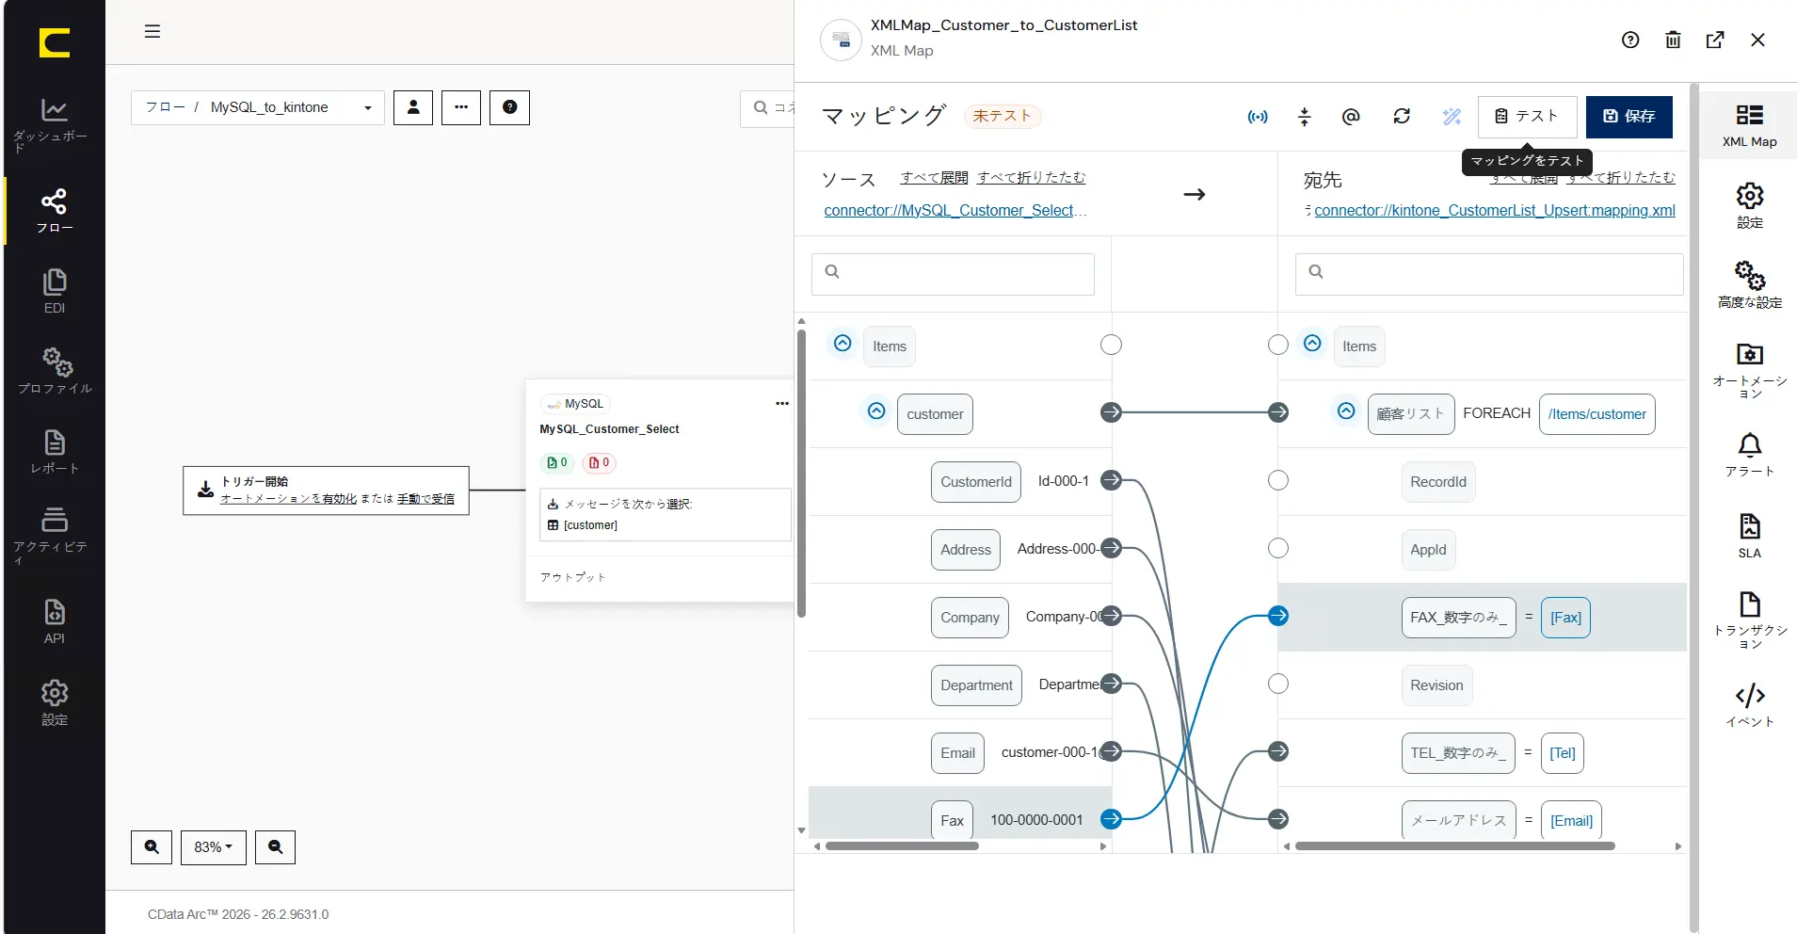1797x934 pixels.
Task: Expand all source nodes (すべて展開)
Action: point(934,178)
